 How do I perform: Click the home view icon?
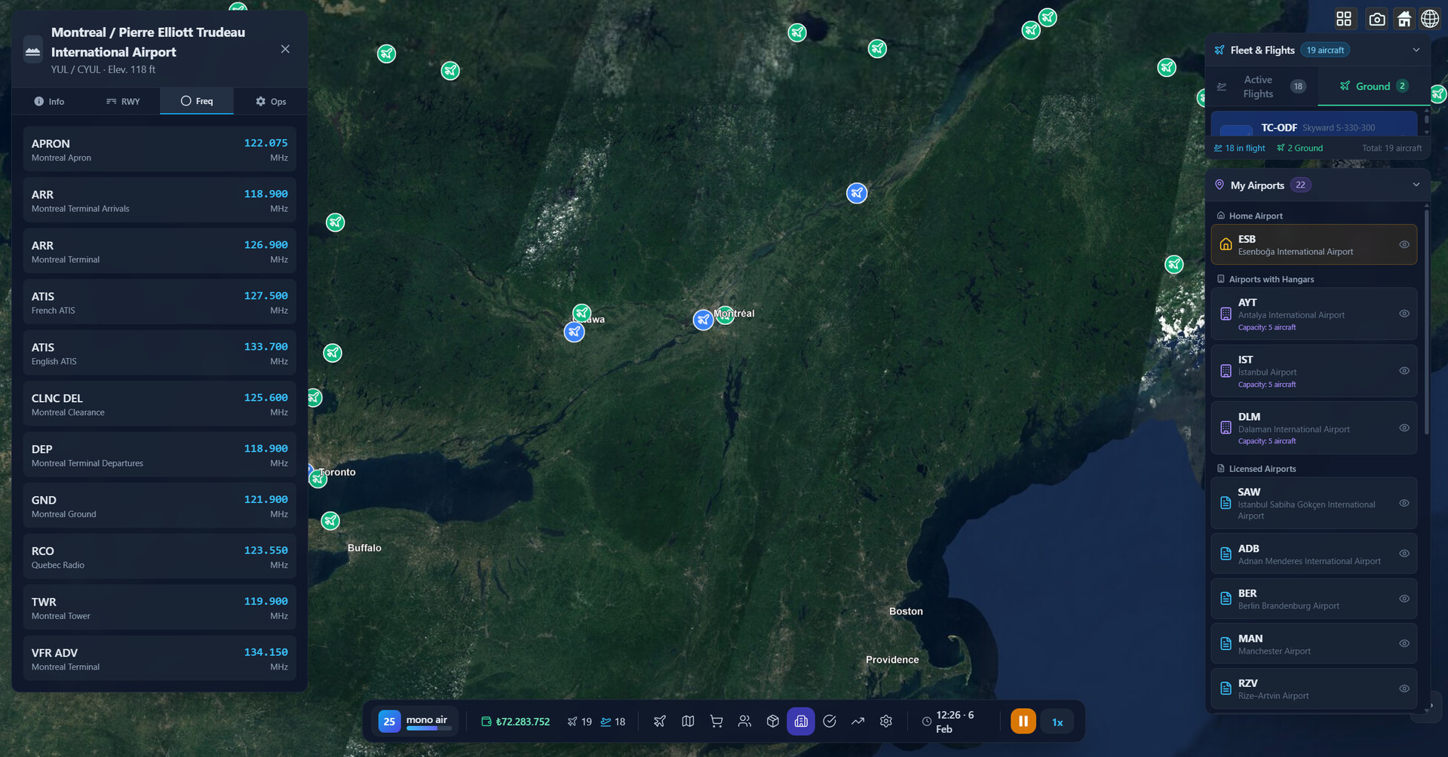click(1404, 19)
